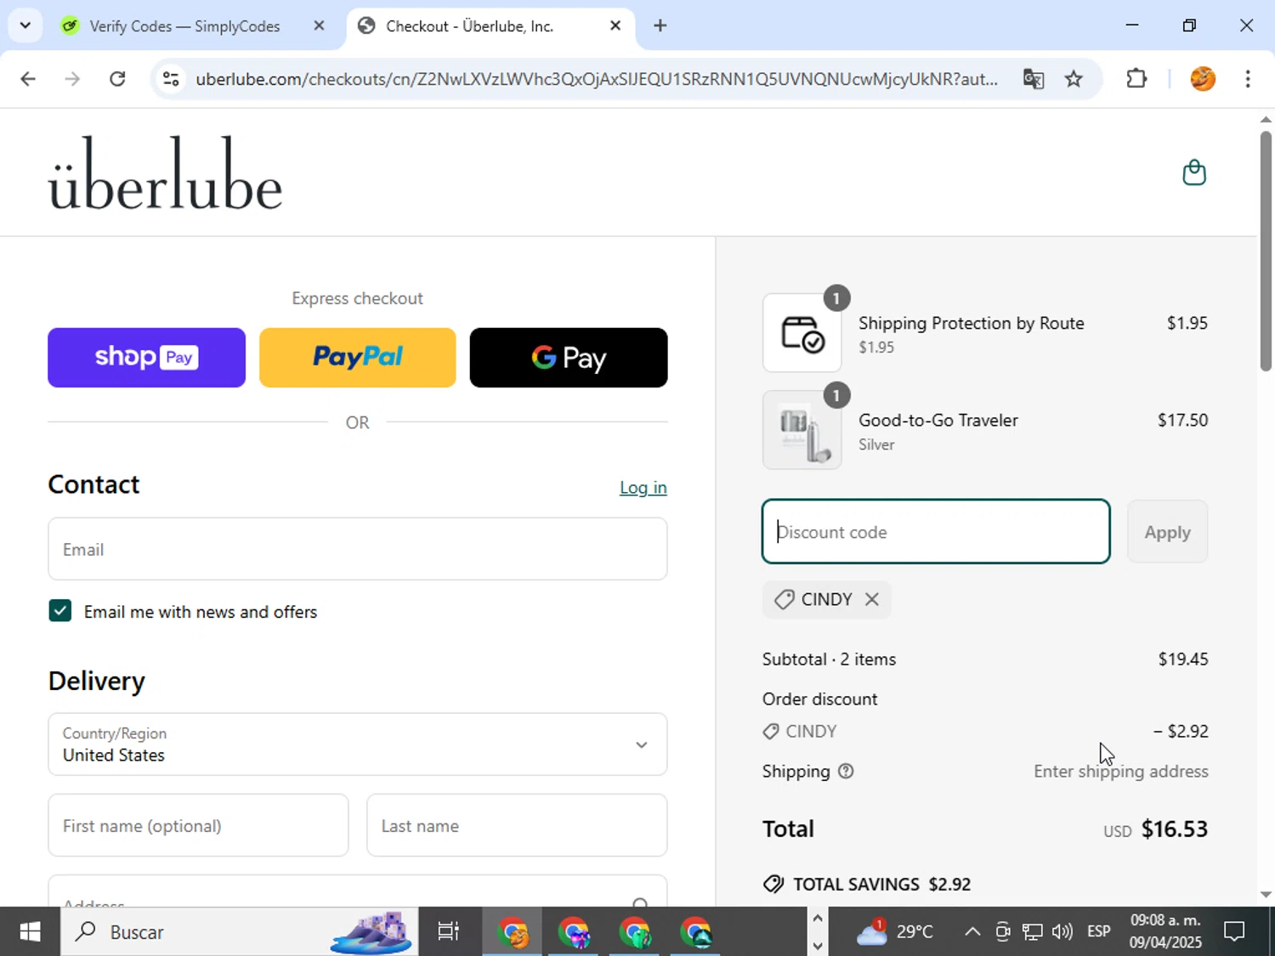Open the Chrome profile avatar
1275x956 pixels.
click(x=1203, y=79)
